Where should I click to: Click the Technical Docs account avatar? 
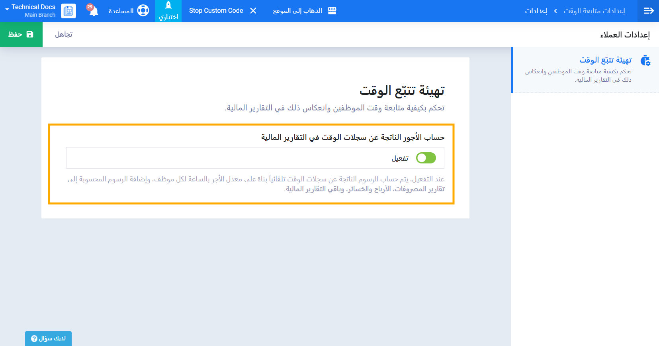coord(68,11)
